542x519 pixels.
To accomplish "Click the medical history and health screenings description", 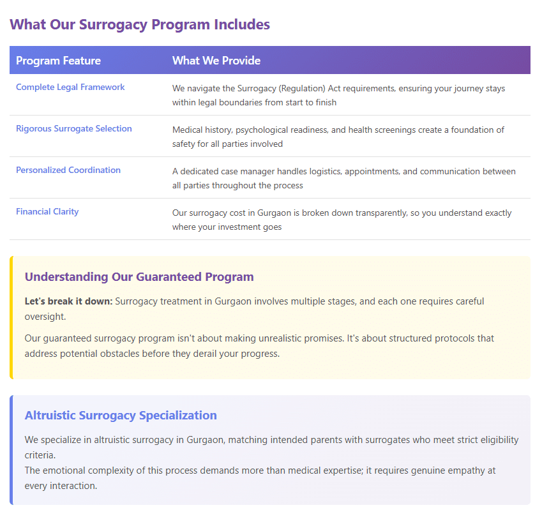I will coord(338,137).
